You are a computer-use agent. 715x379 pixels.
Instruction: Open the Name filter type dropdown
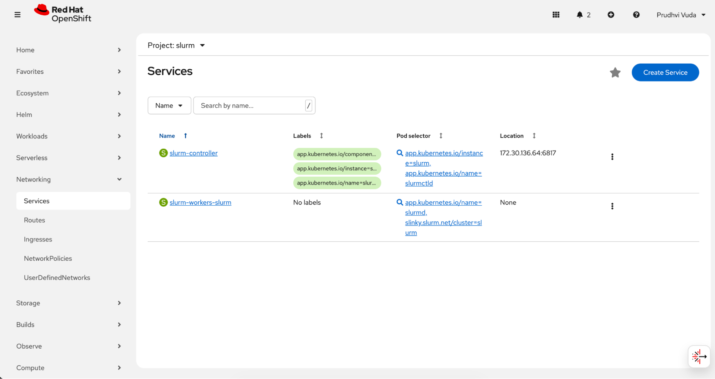[169, 105]
